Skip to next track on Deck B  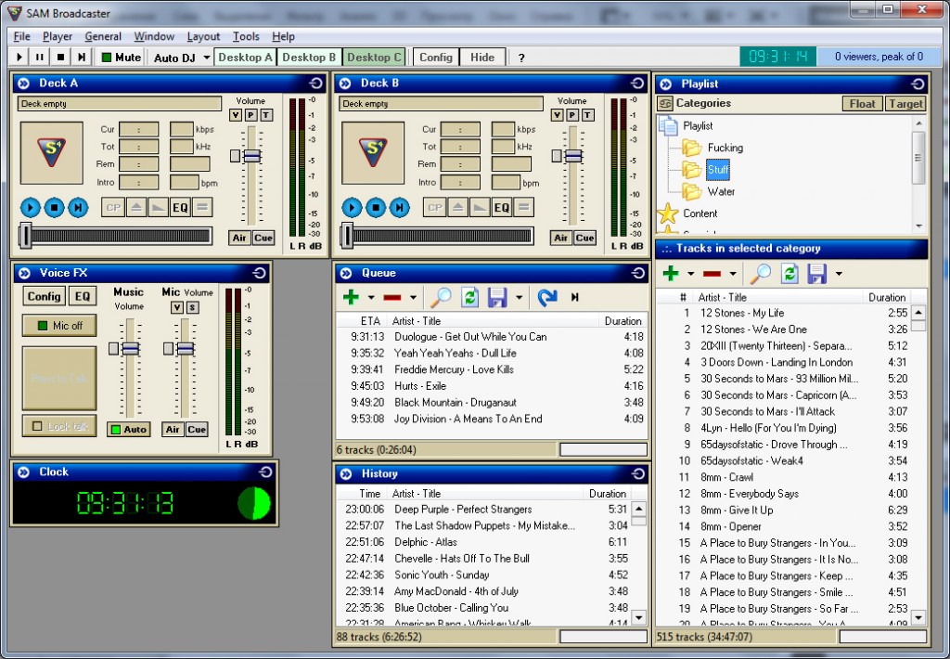(399, 207)
